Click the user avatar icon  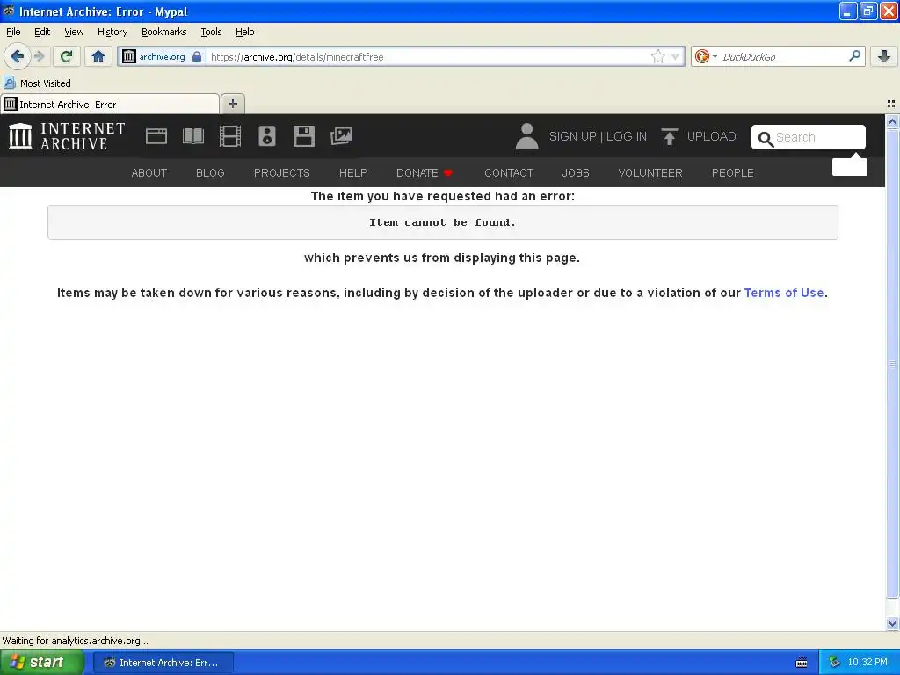click(x=526, y=136)
